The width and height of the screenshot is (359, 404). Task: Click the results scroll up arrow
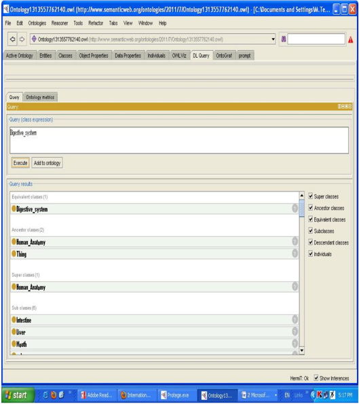tap(301, 196)
